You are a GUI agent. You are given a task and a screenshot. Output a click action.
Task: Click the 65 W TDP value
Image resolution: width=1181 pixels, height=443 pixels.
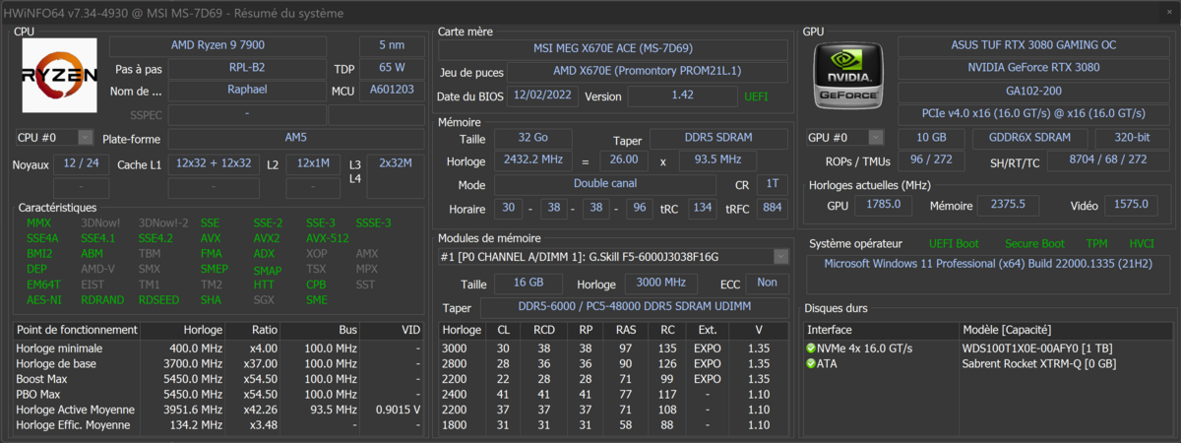(392, 69)
